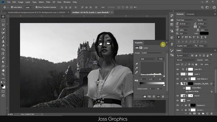Viewport: 217px width, 122px height.
Task: Apply Underline text style
Action: click(202, 37)
